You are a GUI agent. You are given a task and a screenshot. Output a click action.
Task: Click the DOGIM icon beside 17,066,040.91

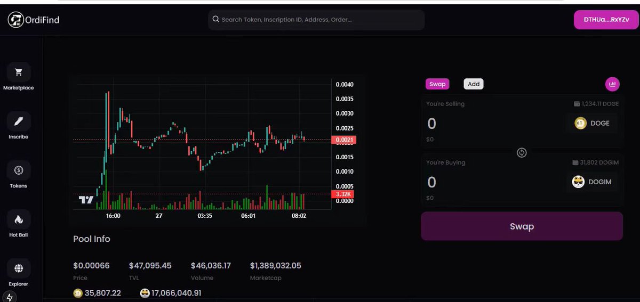[x=145, y=293]
